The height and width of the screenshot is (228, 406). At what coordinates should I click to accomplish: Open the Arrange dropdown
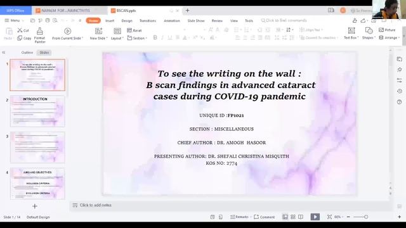click(x=389, y=38)
